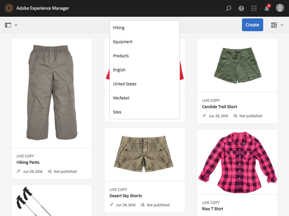Open the Candide Trail Short thumbnail

click(237, 65)
